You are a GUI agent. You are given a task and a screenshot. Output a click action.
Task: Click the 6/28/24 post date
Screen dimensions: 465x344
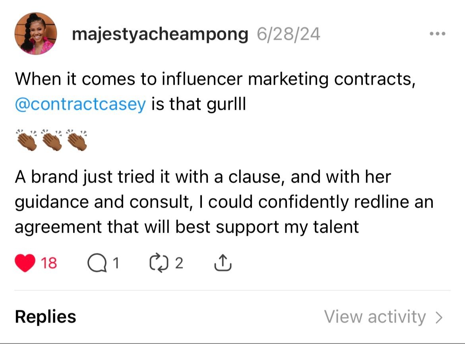pos(289,35)
